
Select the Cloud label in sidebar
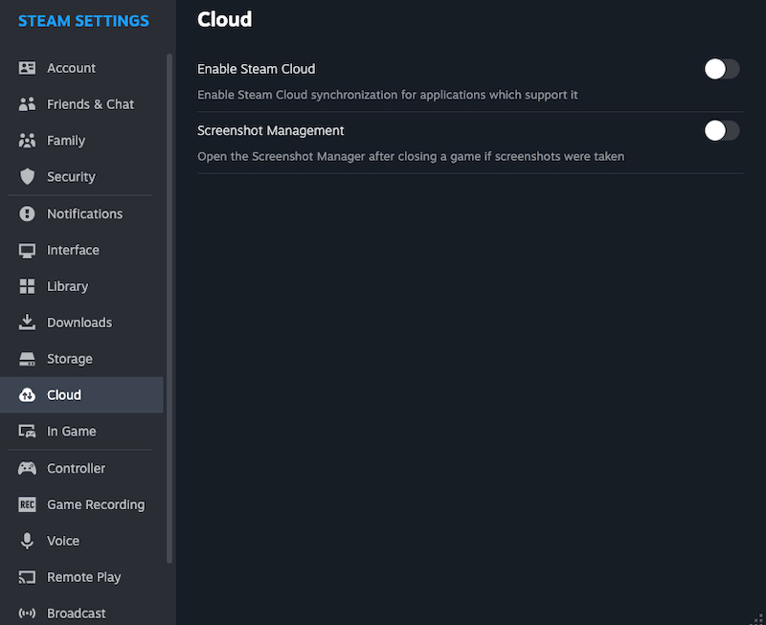(64, 395)
